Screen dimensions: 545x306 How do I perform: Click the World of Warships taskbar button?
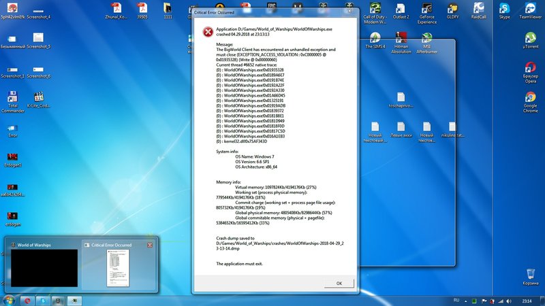59,301
